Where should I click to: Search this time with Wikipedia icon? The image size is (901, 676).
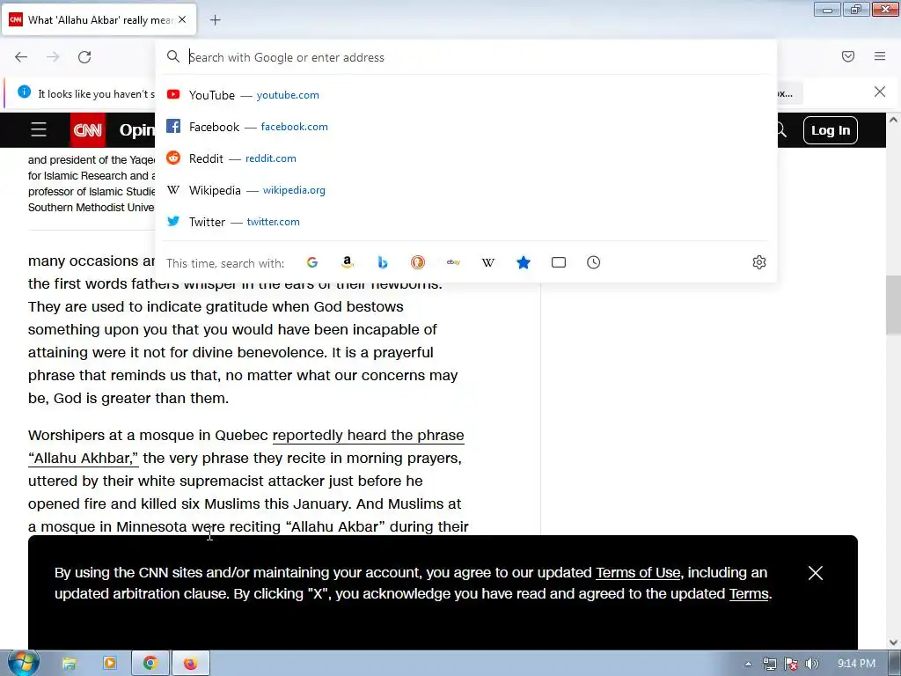[487, 262]
